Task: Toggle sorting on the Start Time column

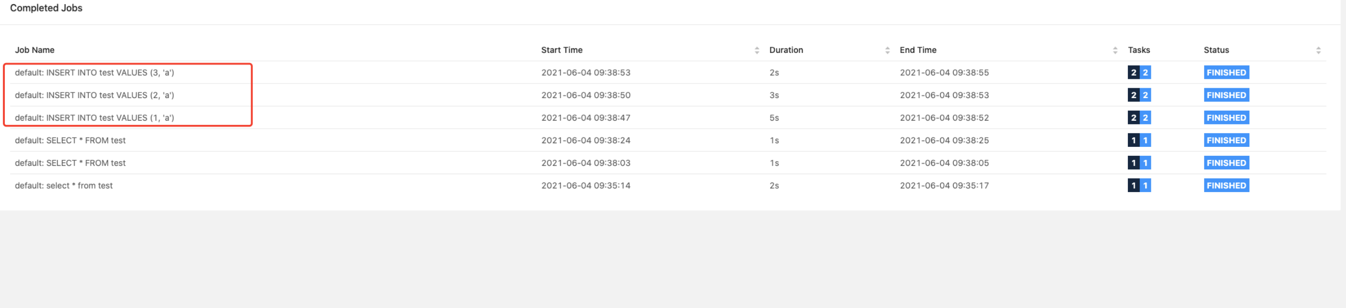Action: 562,50
